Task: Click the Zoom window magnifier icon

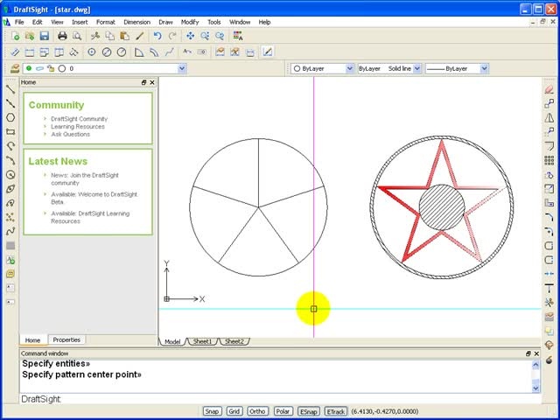Action: [205, 36]
